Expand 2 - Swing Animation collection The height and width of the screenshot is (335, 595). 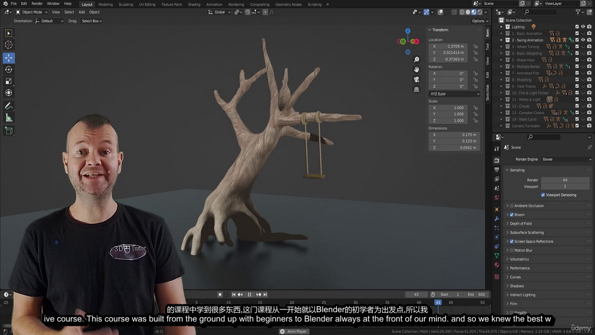point(501,40)
